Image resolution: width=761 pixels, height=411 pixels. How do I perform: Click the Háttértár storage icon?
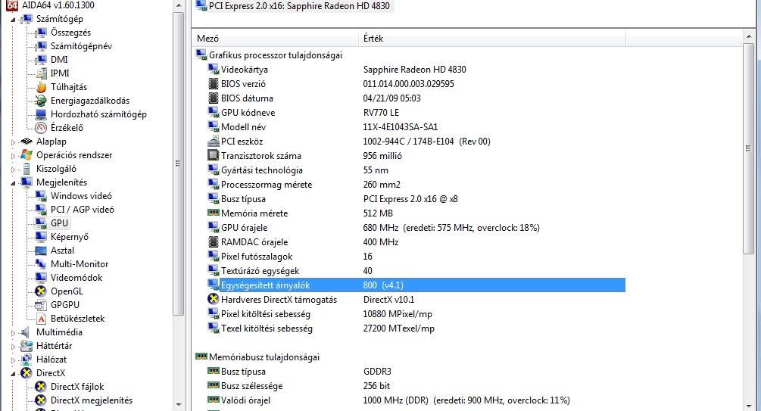tap(27, 345)
